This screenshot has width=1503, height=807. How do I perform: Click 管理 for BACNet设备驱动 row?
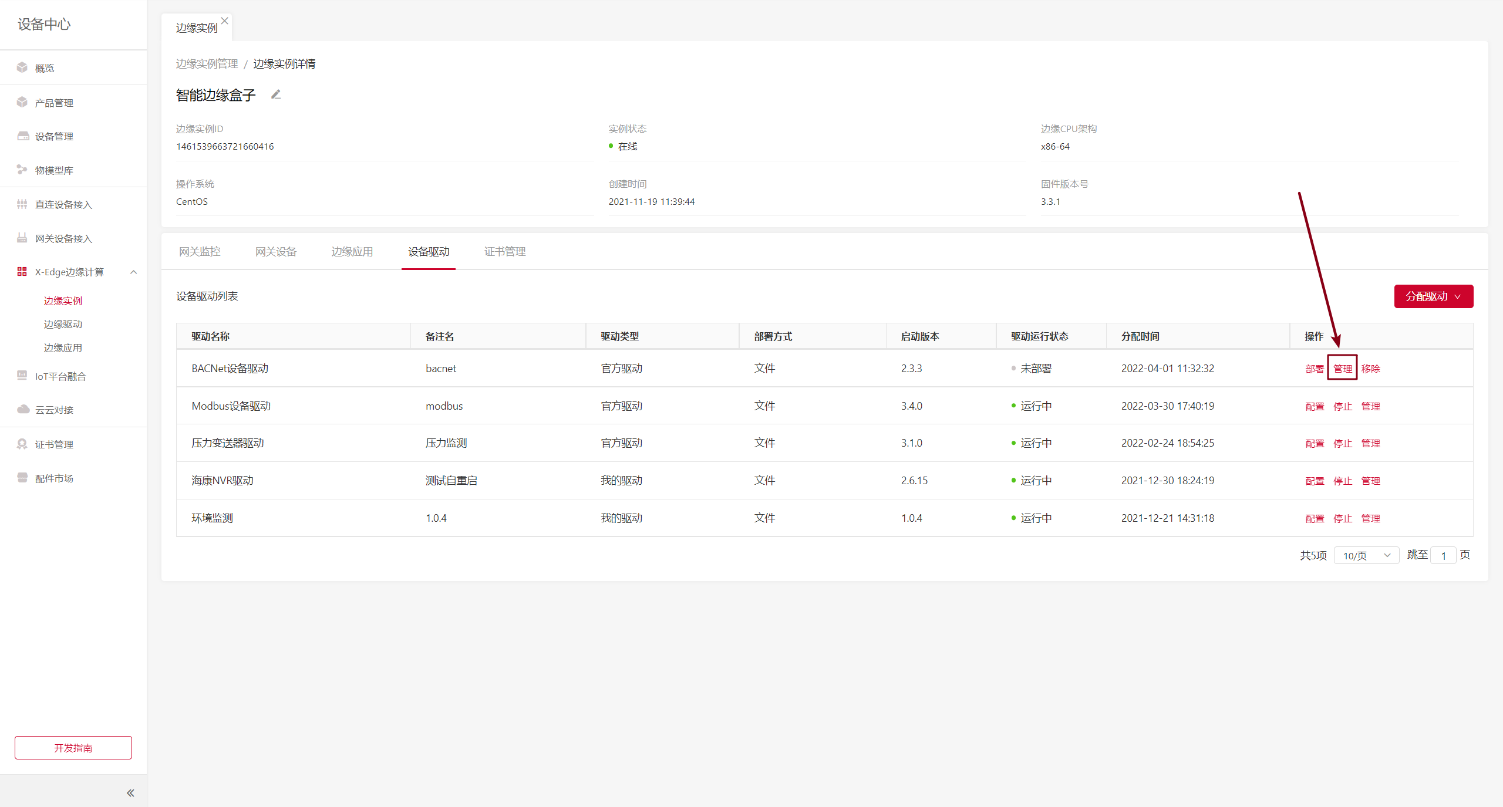coord(1342,369)
